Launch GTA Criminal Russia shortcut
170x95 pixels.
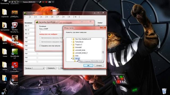[15, 67]
